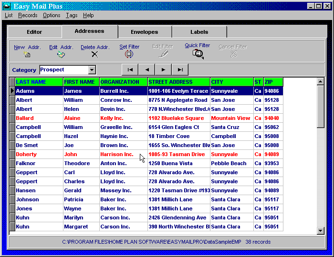Switch to the Envelopes tab
This screenshot has width=334, height=257.
coord(145,32)
